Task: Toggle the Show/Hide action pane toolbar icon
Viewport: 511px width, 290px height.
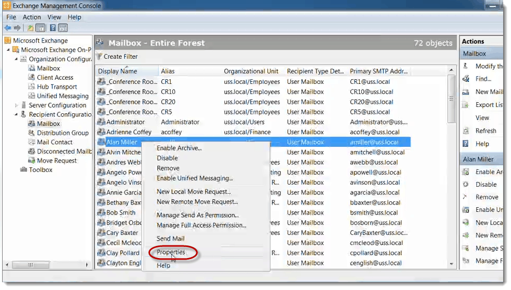Action: 63,28
